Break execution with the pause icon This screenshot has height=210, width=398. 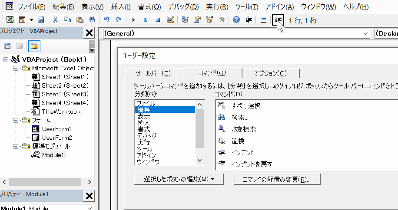pyautogui.click(x=146, y=20)
